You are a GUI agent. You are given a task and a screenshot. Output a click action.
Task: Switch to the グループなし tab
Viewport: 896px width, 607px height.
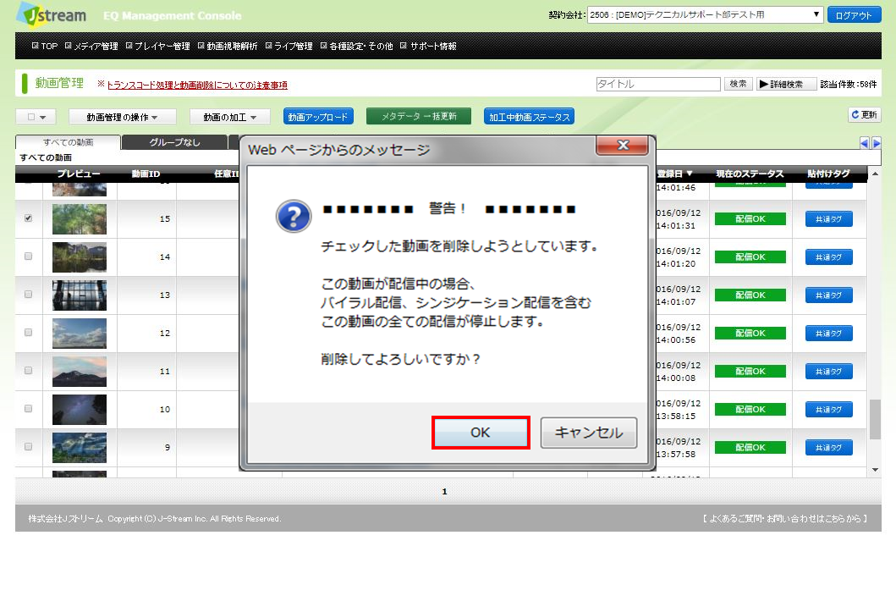click(x=174, y=142)
